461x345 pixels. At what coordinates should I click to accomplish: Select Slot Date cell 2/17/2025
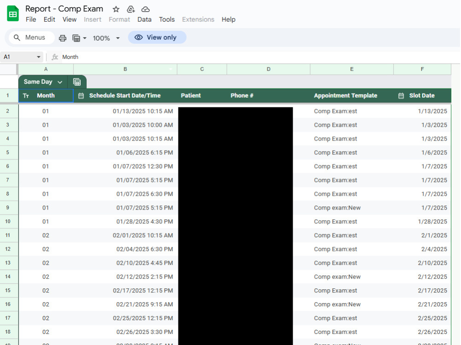coord(422,291)
